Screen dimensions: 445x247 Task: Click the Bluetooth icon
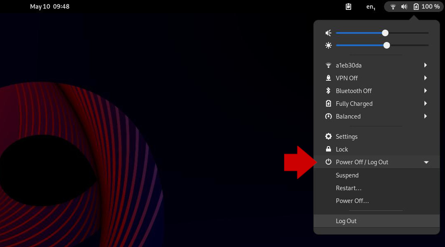pyautogui.click(x=328, y=91)
